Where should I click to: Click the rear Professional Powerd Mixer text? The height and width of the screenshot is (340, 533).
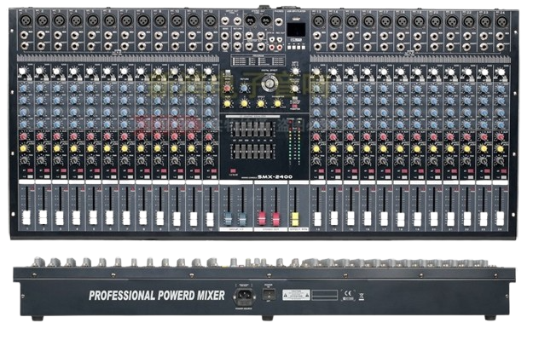pyautogui.click(x=157, y=295)
